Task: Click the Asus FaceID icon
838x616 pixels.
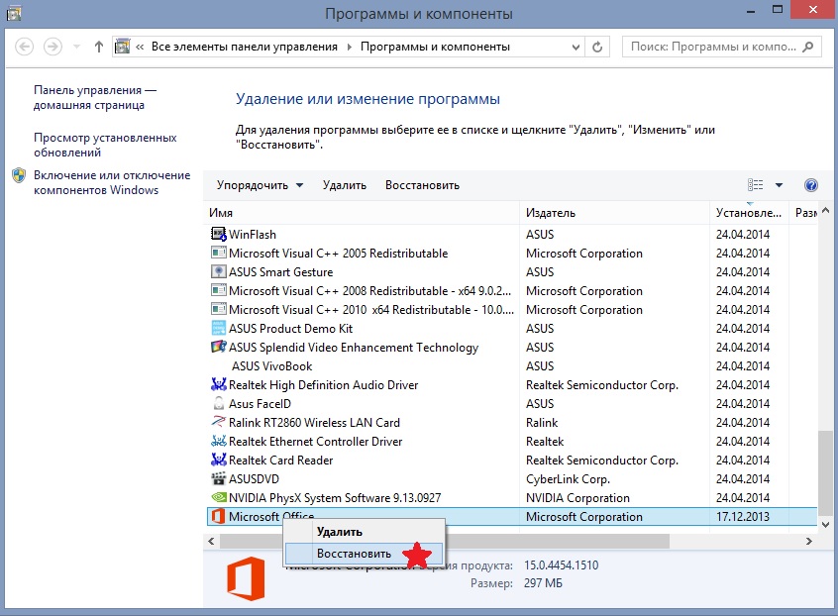Action: click(x=219, y=403)
